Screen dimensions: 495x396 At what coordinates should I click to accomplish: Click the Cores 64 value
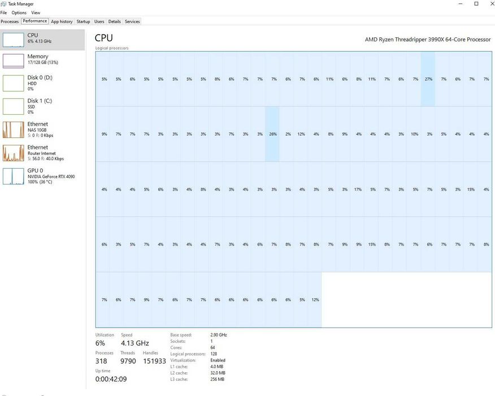212,347
